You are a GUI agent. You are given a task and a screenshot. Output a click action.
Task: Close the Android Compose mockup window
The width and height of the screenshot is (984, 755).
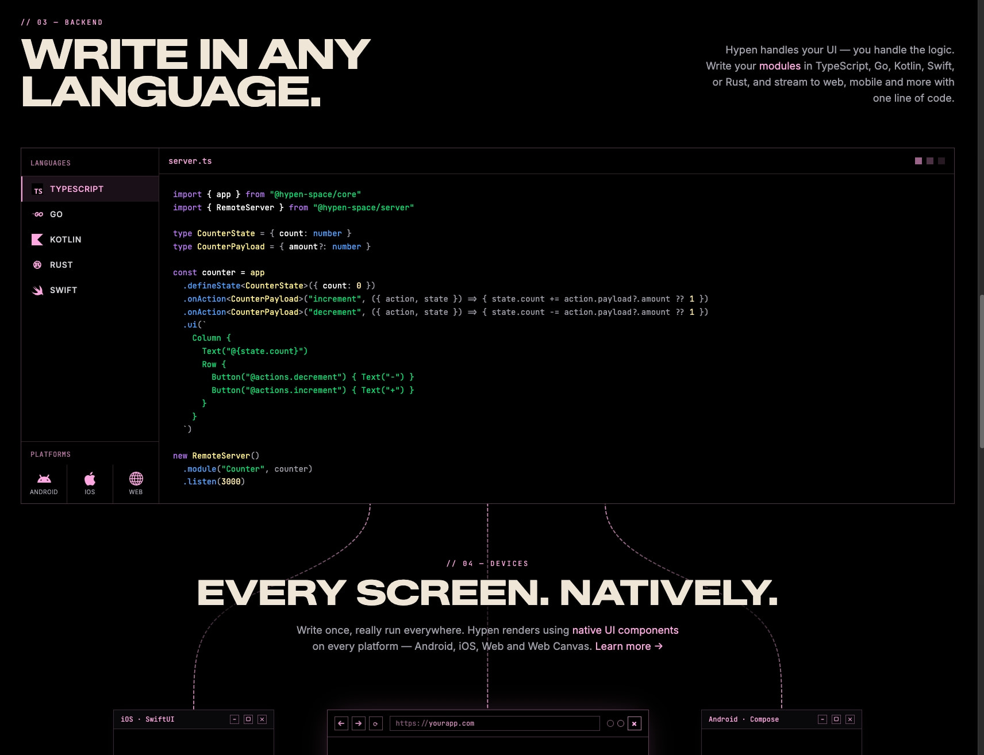click(850, 719)
